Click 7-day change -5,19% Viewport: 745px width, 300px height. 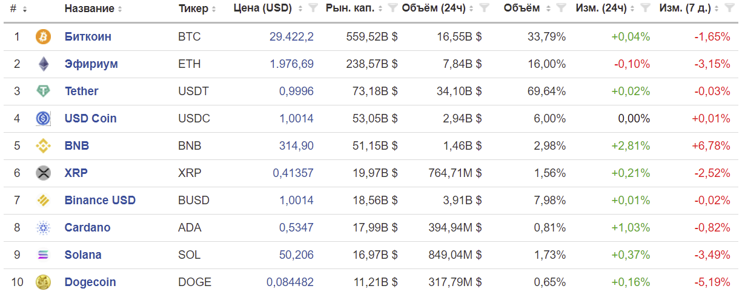click(x=712, y=282)
